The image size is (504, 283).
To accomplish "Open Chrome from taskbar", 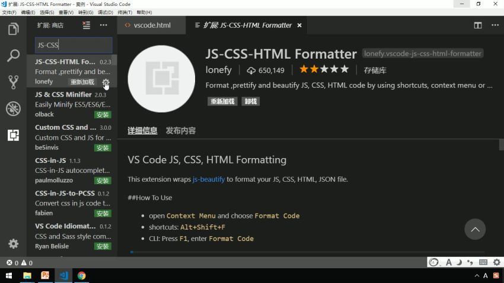I will coord(81,276).
